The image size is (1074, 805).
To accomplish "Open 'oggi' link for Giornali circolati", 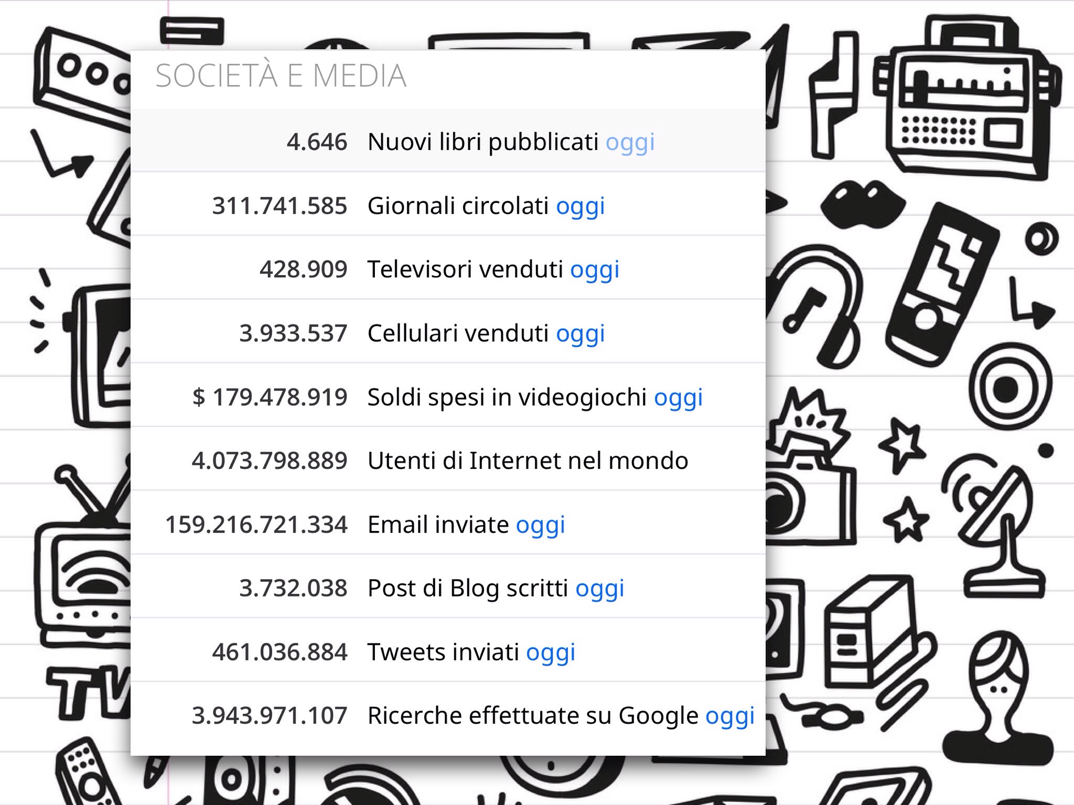I will point(581,206).
